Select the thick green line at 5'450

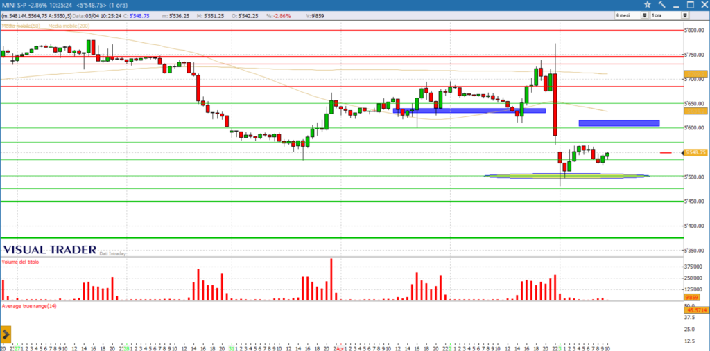(342, 201)
